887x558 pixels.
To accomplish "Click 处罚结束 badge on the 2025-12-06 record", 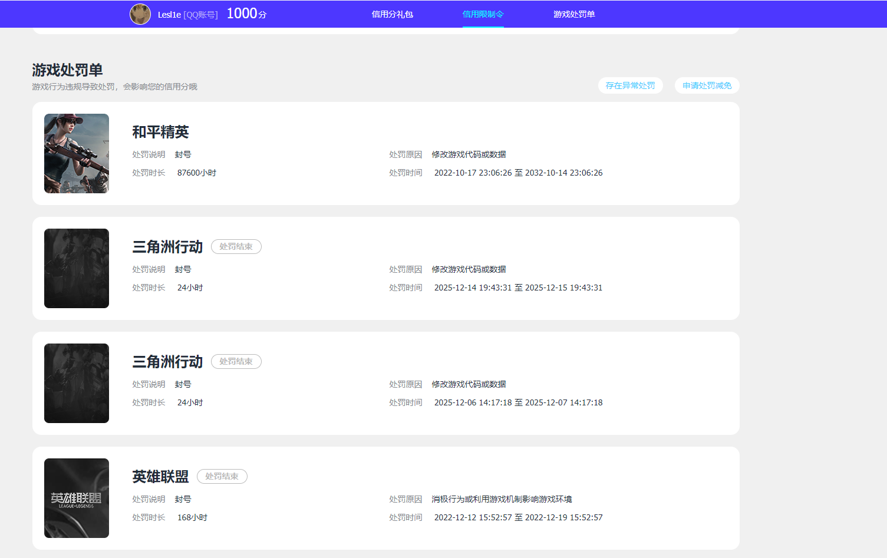I will click(236, 362).
